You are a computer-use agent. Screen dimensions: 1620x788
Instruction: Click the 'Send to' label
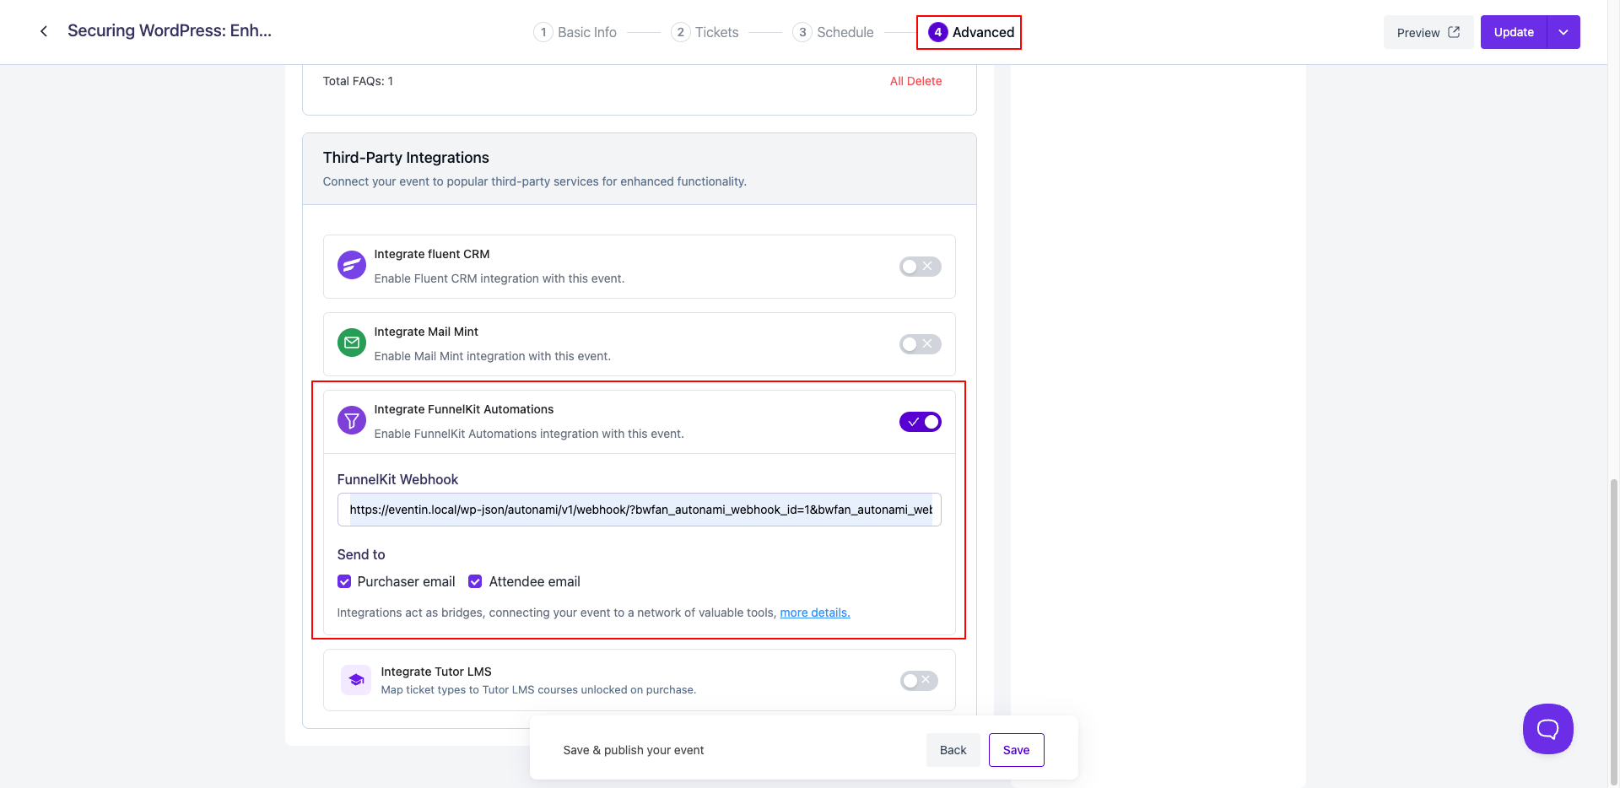(x=361, y=554)
